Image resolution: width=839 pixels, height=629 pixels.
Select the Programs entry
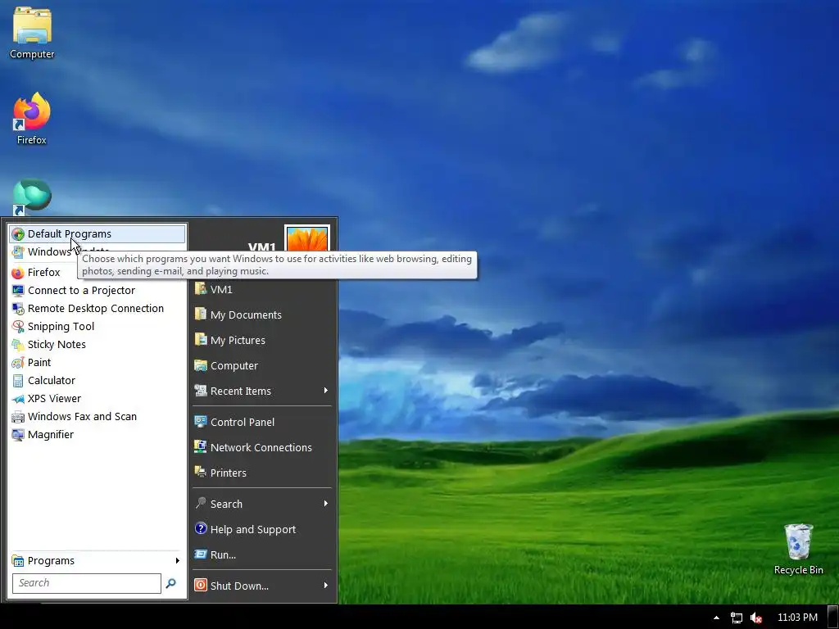(97, 560)
